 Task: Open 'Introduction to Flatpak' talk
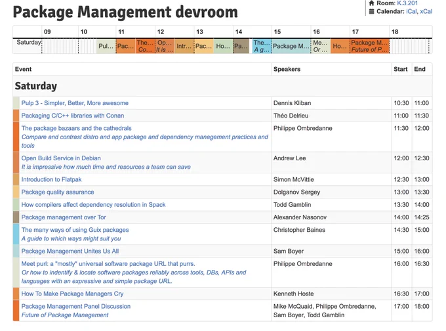pos(51,179)
